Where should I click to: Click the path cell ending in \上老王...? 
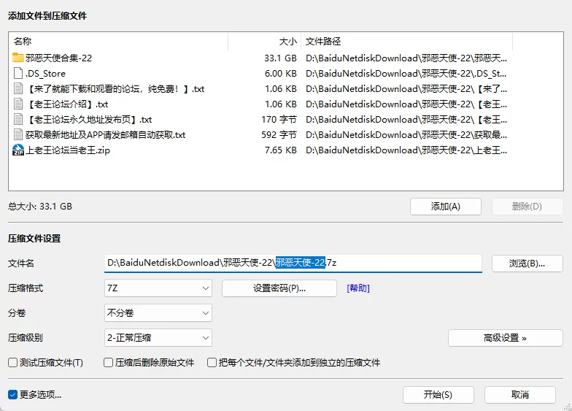[x=406, y=150]
